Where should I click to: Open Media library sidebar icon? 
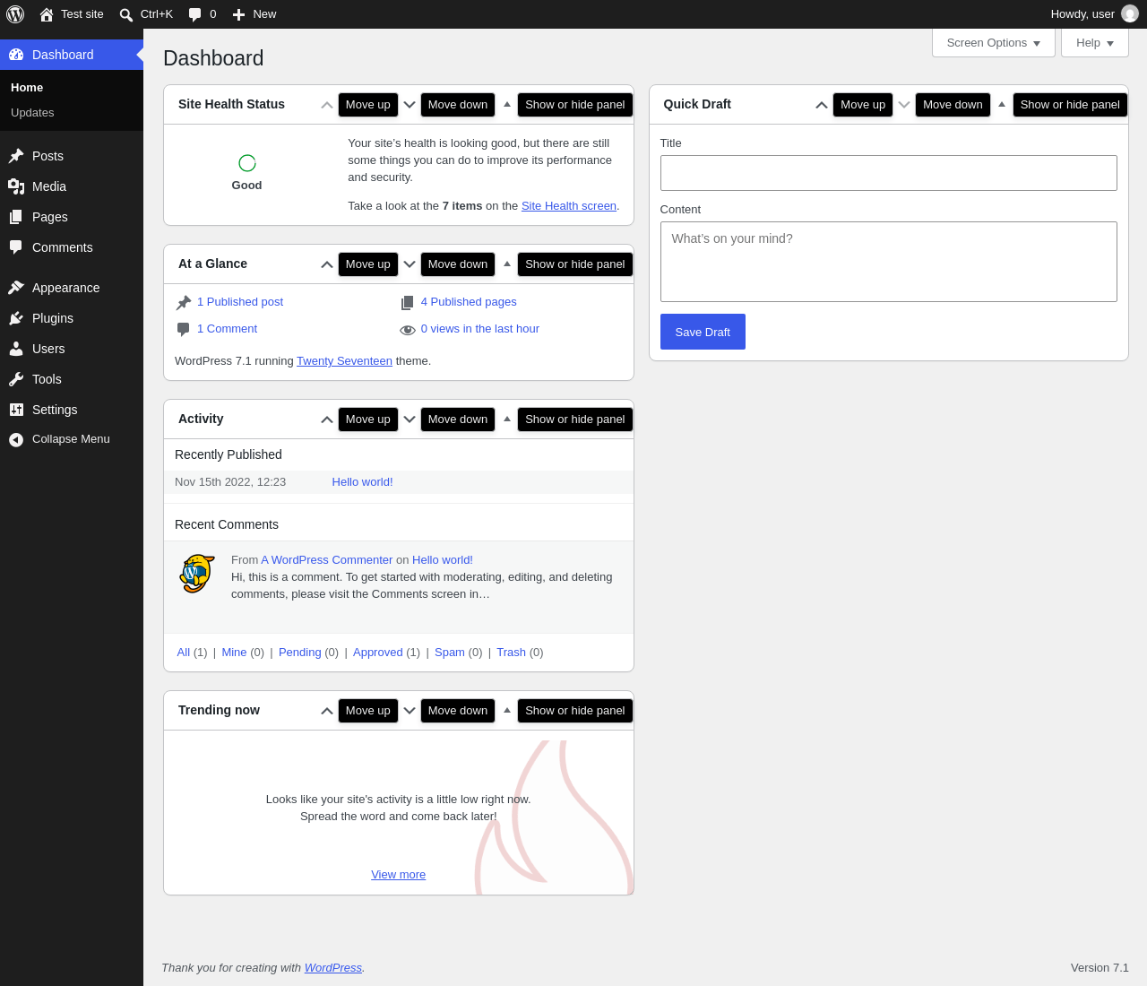(x=16, y=186)
